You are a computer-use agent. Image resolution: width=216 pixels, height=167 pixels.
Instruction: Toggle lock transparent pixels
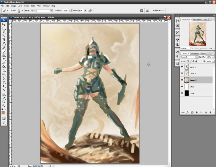(x=188, y=61)
